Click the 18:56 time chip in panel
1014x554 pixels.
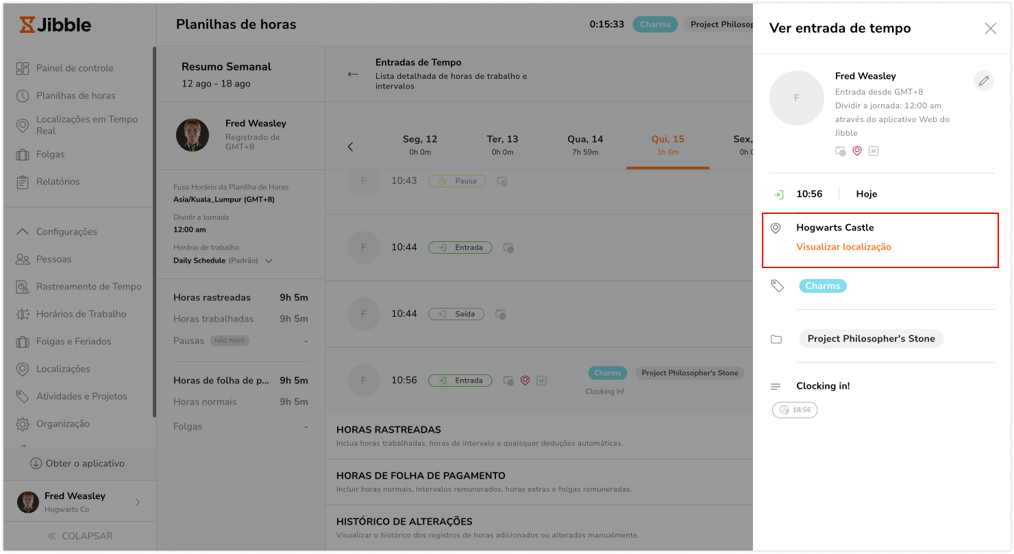[795, 410]
